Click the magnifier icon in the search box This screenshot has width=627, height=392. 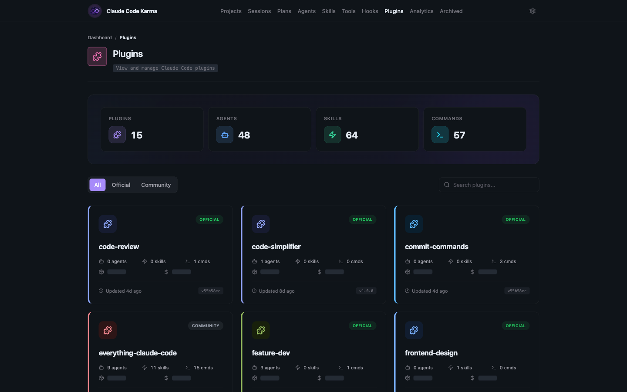[x=447, y=185]
